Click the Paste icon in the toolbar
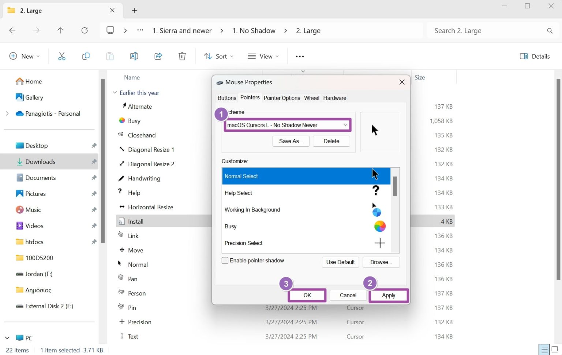The height and width of the screenshot is (355, 562). point(110,56)
